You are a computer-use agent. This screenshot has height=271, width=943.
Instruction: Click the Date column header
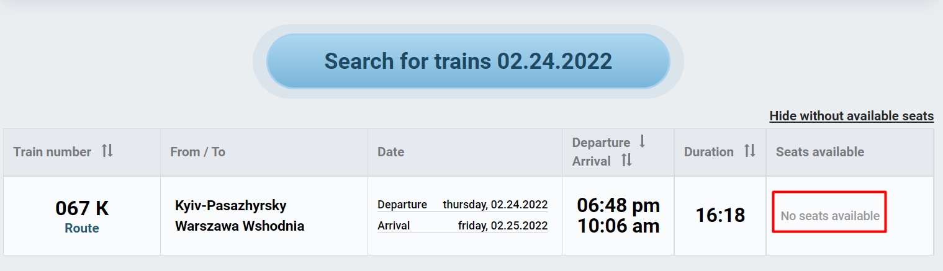pyautogui.click(x=390, y=152)
